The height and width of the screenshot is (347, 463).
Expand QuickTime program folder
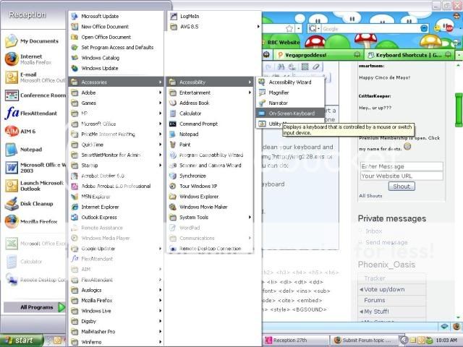[116, 145]
